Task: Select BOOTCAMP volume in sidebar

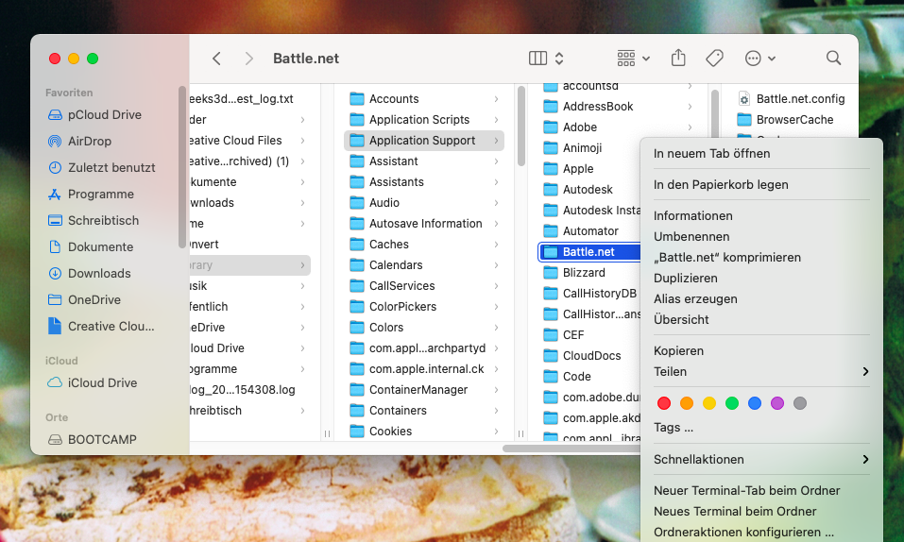Action: (104, 439)
